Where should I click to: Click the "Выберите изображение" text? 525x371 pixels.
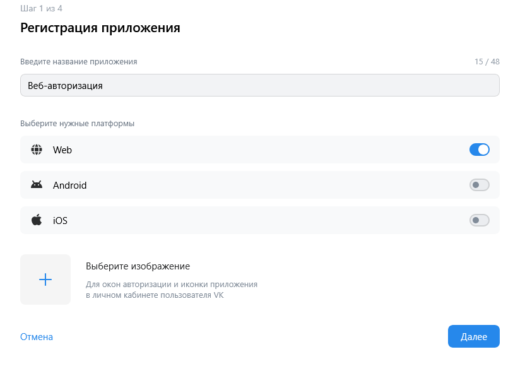coord(138,266)
